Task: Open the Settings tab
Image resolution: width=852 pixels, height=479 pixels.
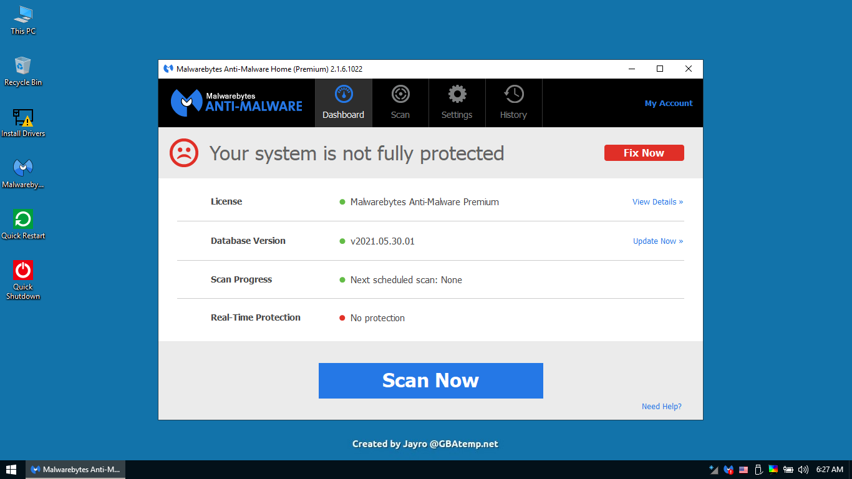Action: coord(457,103)
